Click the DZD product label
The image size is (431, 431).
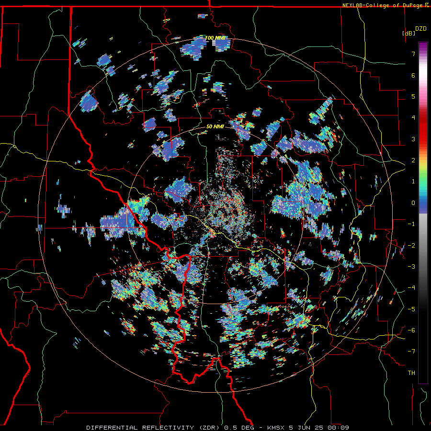point(421,29)
